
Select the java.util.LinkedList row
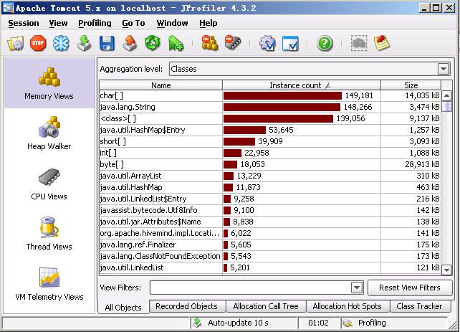click(x=270, y=267)
